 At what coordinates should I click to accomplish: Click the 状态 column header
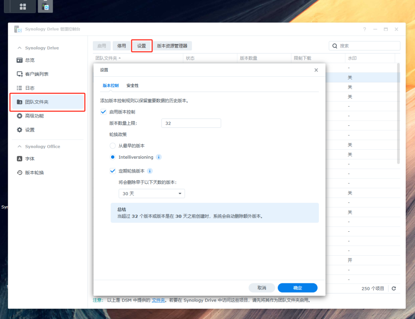click(x=210, y=58)
